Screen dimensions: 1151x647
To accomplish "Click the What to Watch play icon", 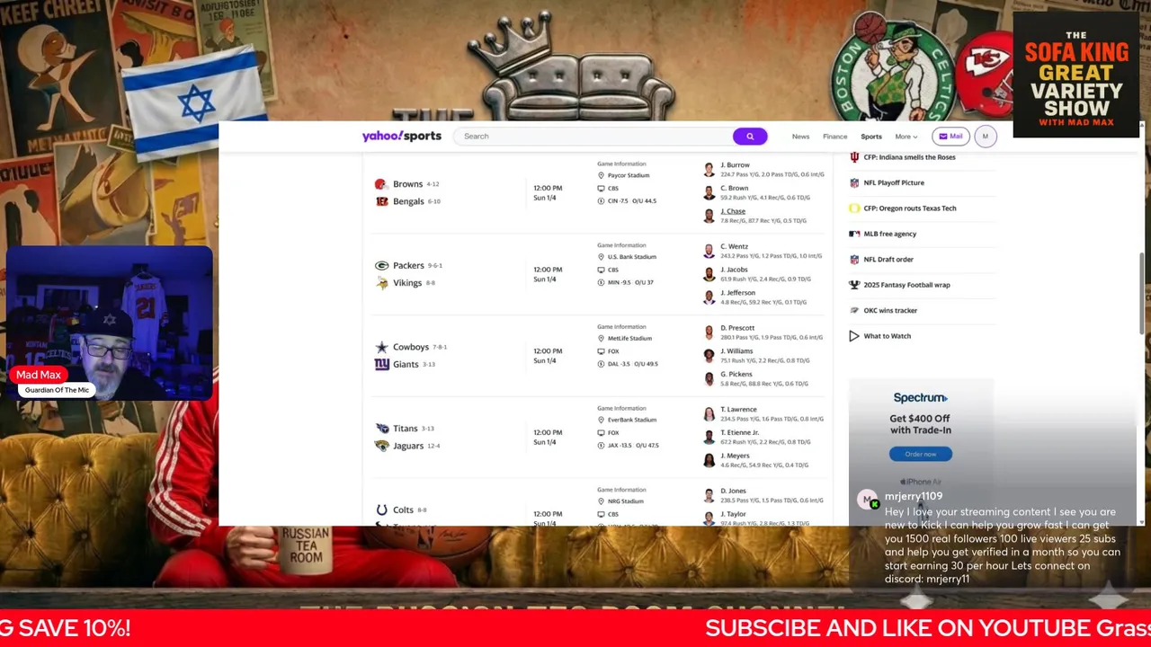I will click(854, 336).
